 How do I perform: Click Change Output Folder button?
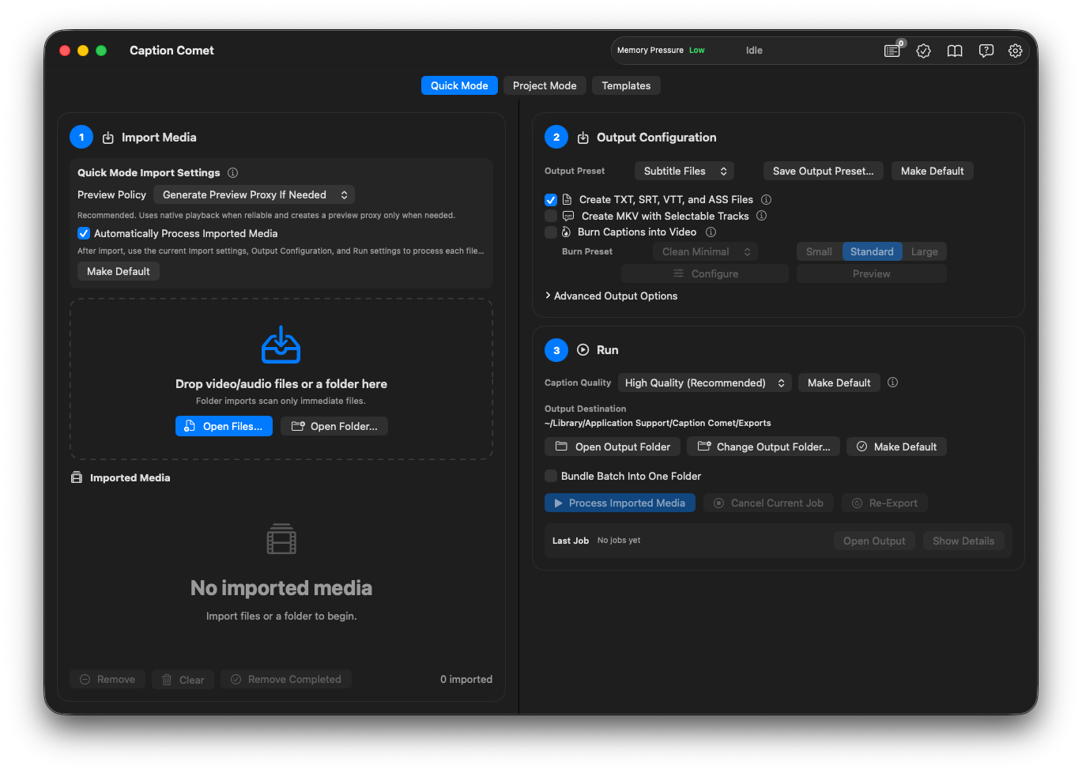(x=763, y=447)
